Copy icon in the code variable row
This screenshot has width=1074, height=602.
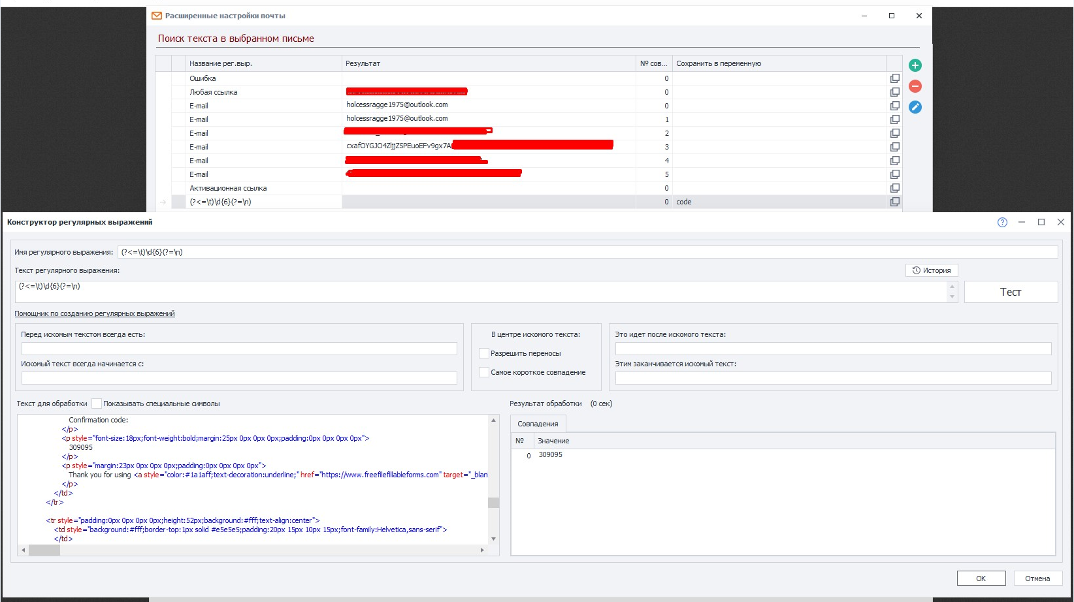[895, 202]
